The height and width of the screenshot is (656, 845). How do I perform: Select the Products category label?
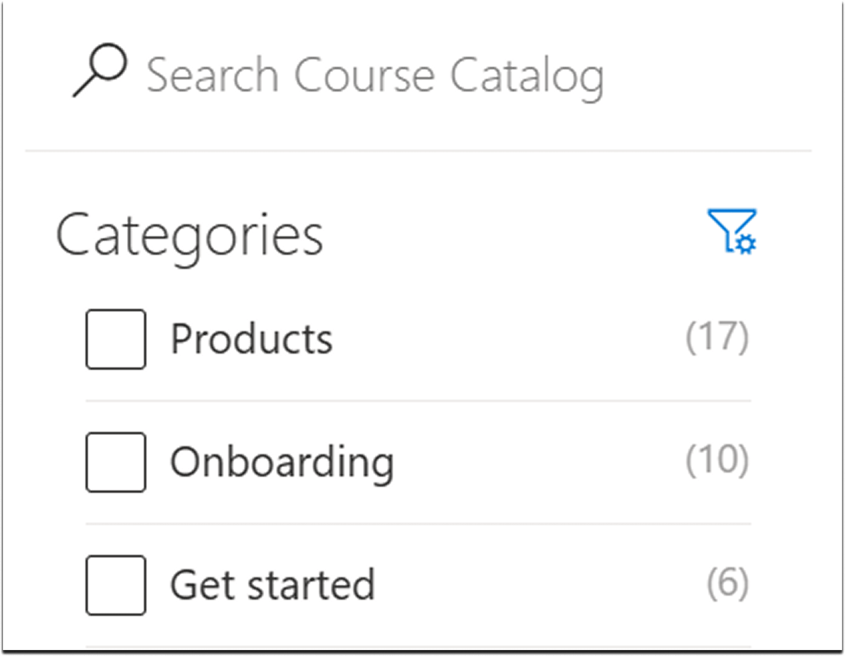[x=251, y=339]
